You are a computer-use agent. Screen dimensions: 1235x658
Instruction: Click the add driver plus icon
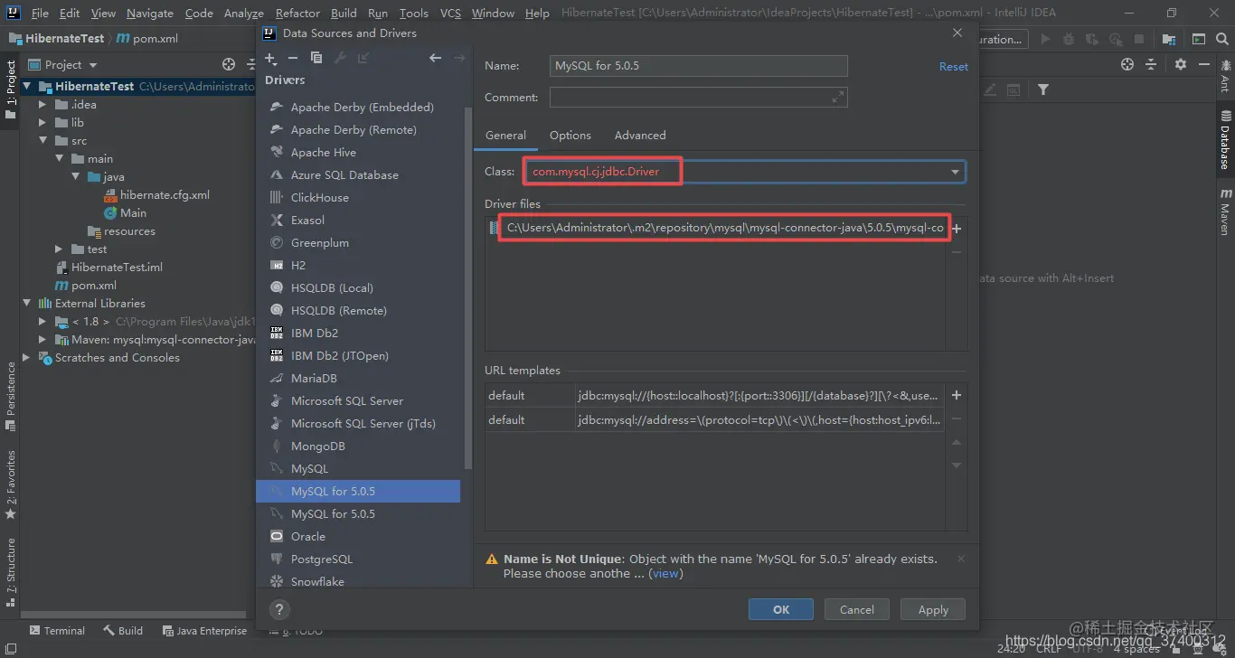[x=270, y=58]
